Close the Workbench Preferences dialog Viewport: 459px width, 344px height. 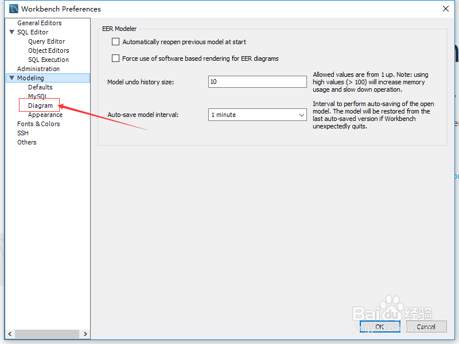[446, 9]
